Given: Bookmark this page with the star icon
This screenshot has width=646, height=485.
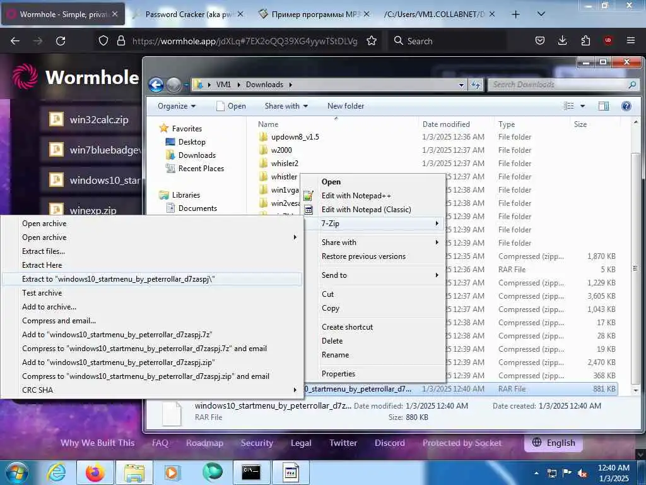Looking at the screenshot, I should (x=372, y=41).
